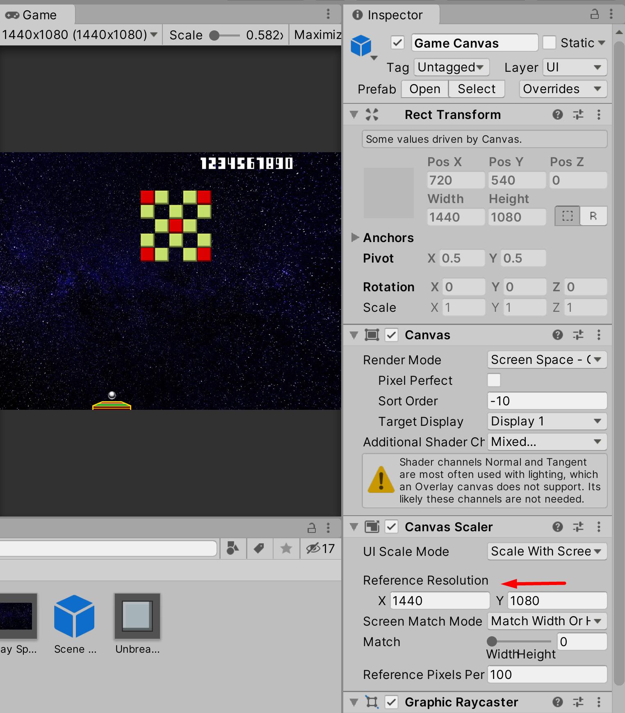This screenshot has height=713, width=625.
Task: Disable the Canvas Scaler component checkbox
Action: tap(392, 527)
